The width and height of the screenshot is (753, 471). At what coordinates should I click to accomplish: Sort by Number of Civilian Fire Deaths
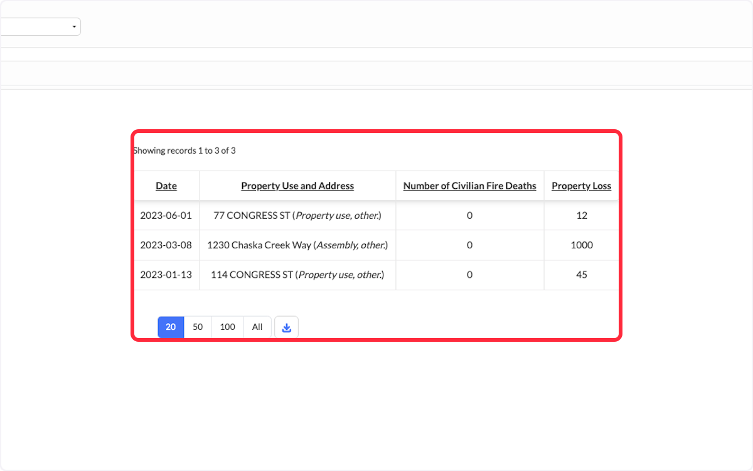click(470, 186)
